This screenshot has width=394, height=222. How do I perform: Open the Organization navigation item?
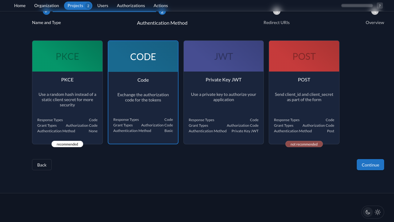(46, 6)
